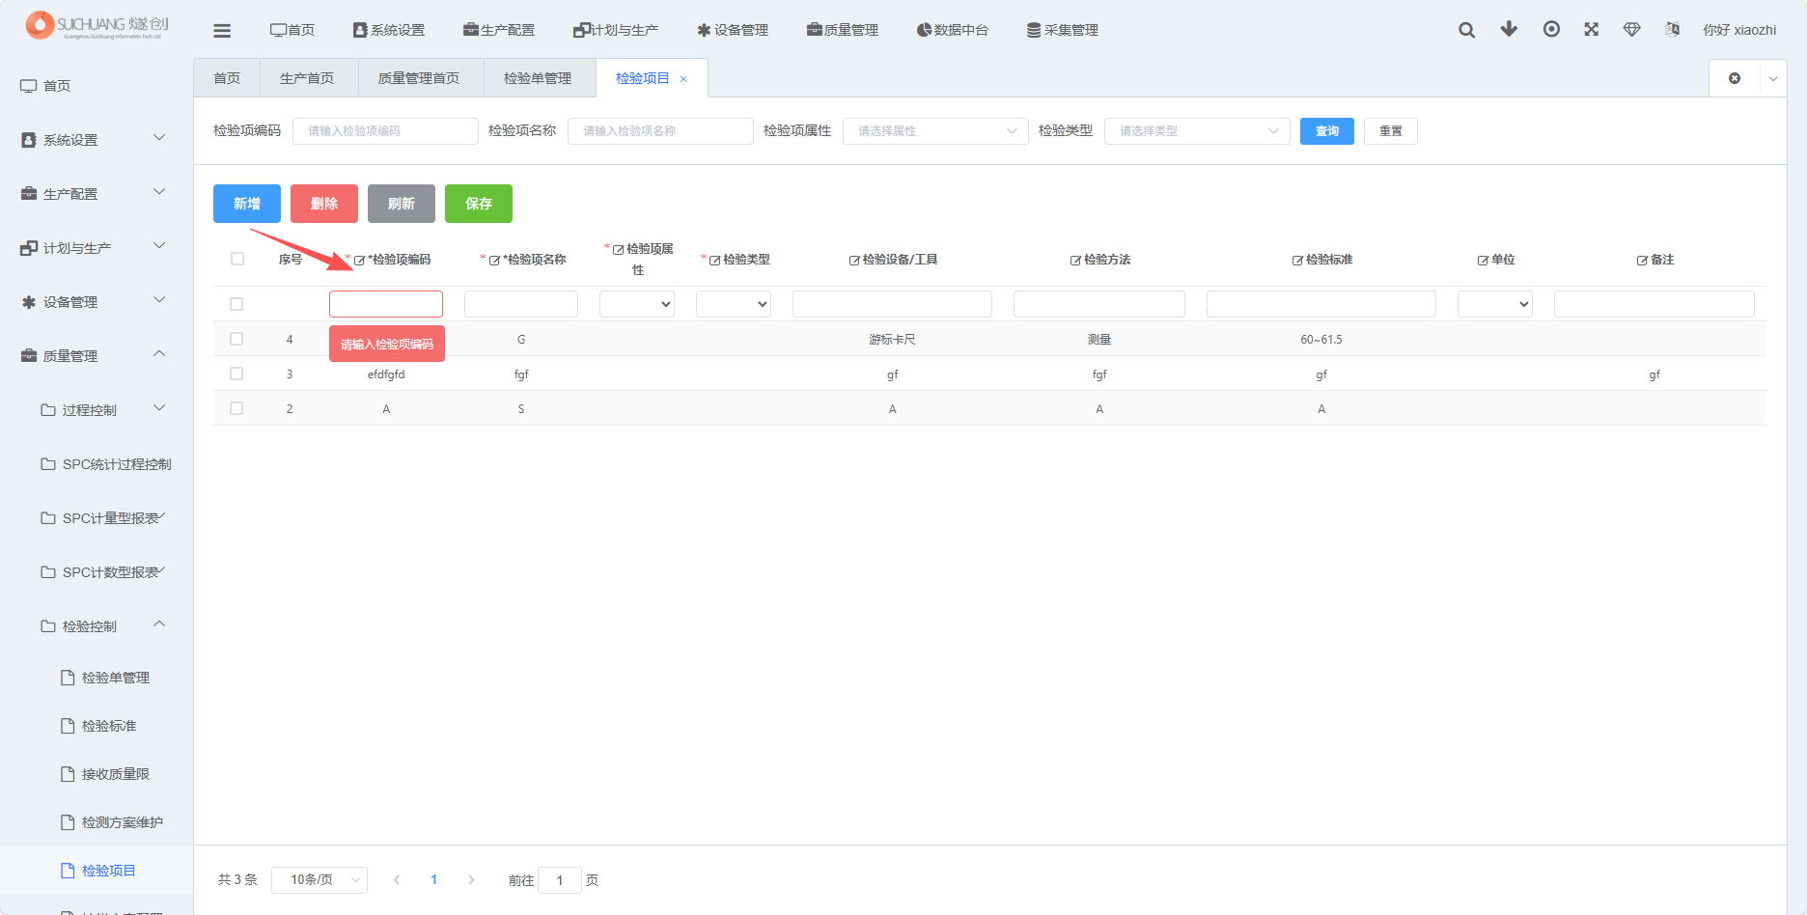Go to next page arrow in pagination

(x=471, y=879)
